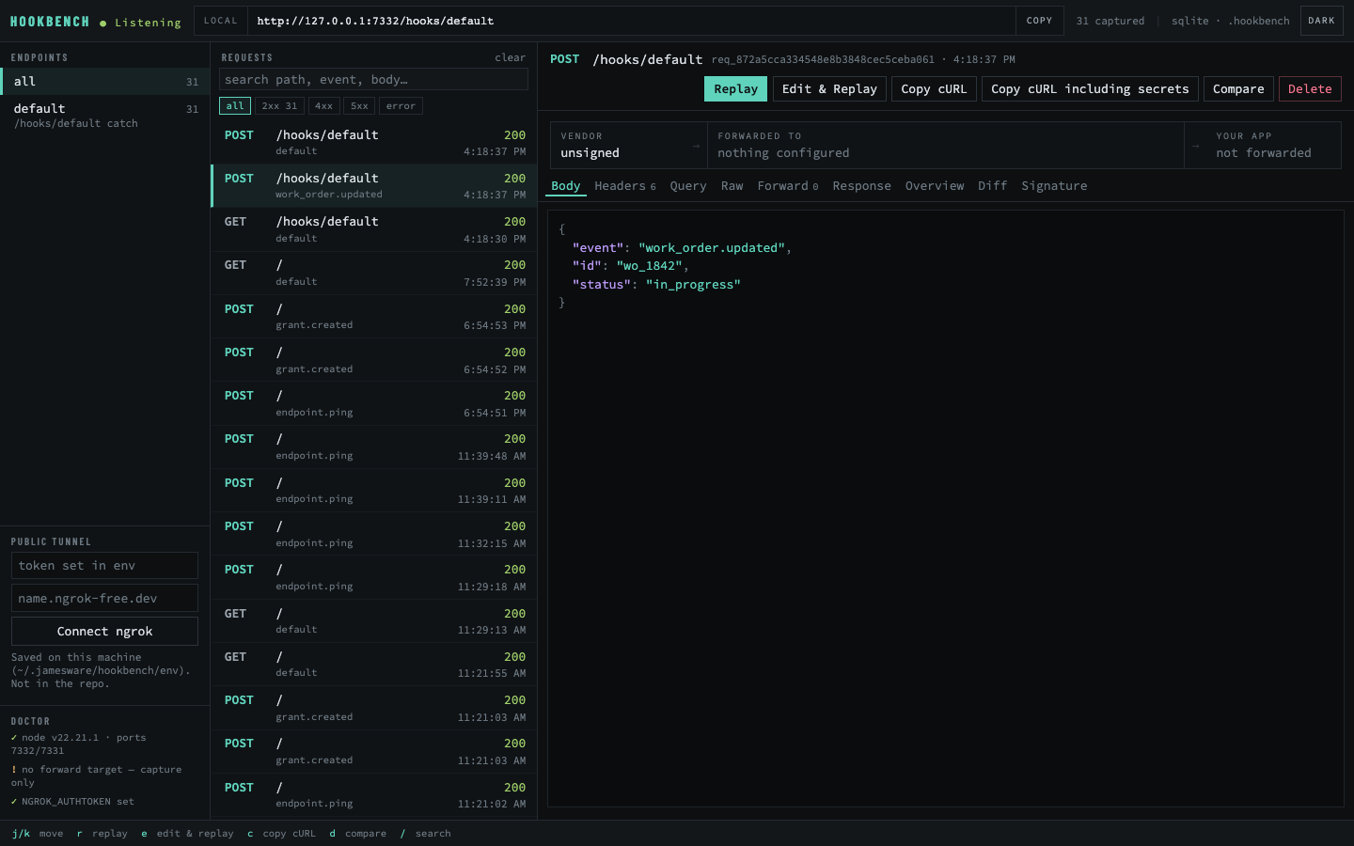The height and width of the screenshot is (846, 1354).
Task: Filter requests by 5xx status
Action: point(359,106)
